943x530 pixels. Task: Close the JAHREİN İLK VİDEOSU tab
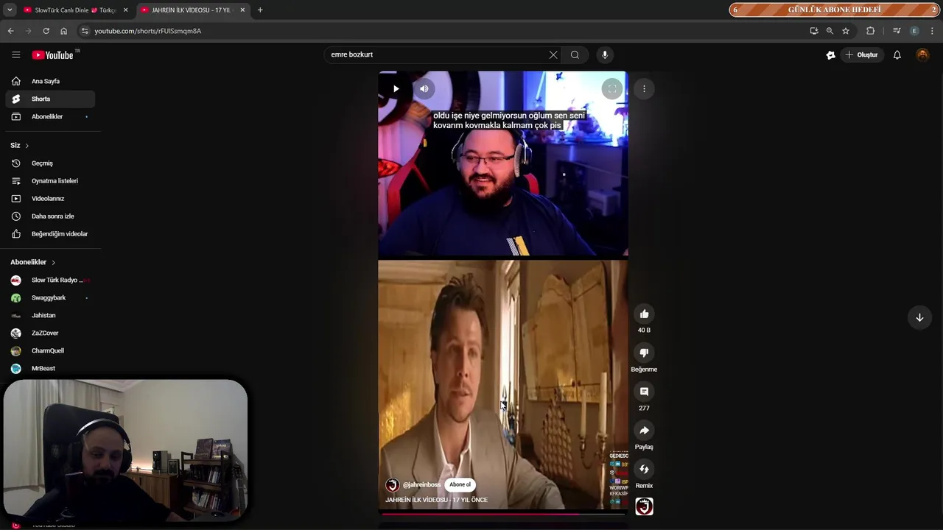[x=242, y=10]
